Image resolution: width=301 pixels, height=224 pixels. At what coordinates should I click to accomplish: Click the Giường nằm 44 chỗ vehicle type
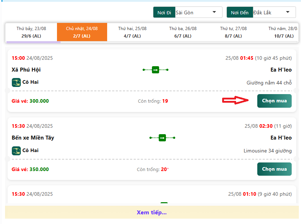point(269,83)
